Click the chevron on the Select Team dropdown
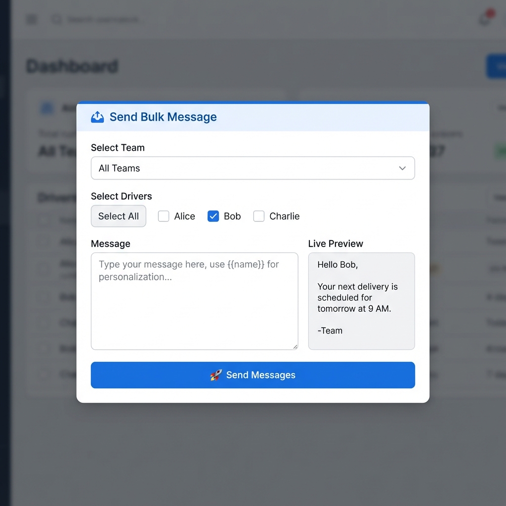This screenshot has width=506, height=506. click(x=402, y=168)
